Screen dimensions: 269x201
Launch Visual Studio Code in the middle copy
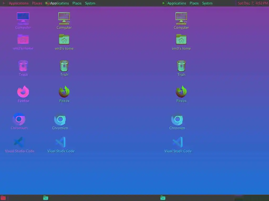61,142
